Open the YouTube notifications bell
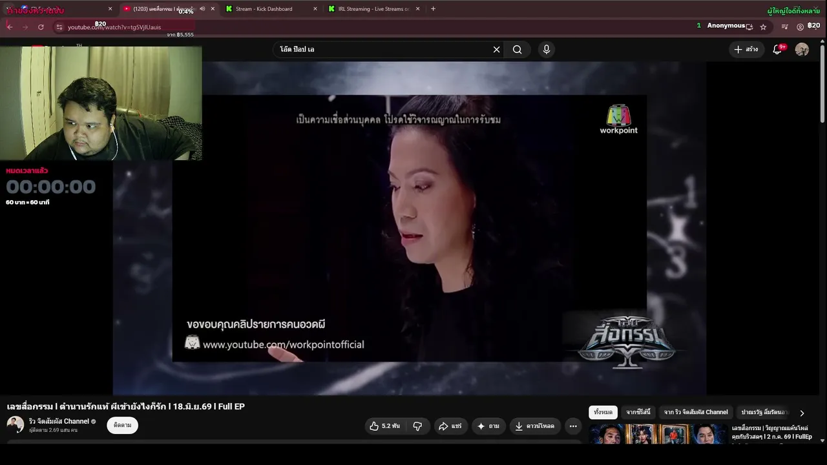The width and height of the screenshot is (827, 465). click(x=777, y=50)
